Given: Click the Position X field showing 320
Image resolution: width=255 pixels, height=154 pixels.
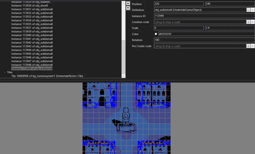Looking at the screenshot, I should click(x=179, y=4).
